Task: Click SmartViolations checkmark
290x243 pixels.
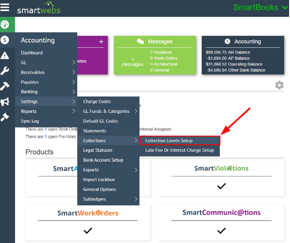Action: (222, 186)
